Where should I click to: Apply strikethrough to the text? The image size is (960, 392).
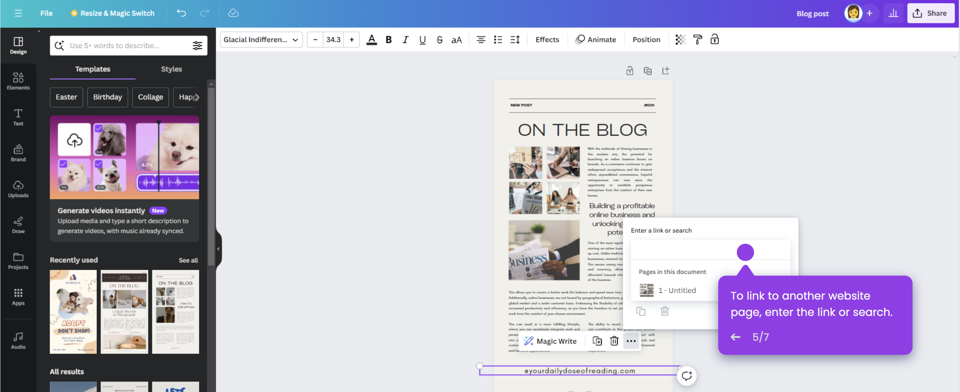coord(439,39)
